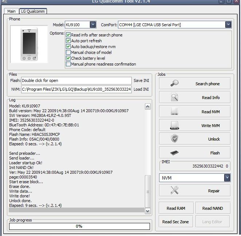The height and width of the screenshot is (236, 241).
Task: Click the 'Loader startup Ok!' log line
Action: [x=25, y=163]
